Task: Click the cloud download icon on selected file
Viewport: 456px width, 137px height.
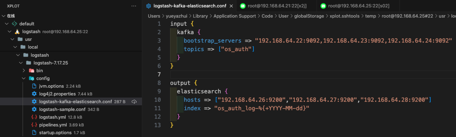Action: tap(134, 101)
